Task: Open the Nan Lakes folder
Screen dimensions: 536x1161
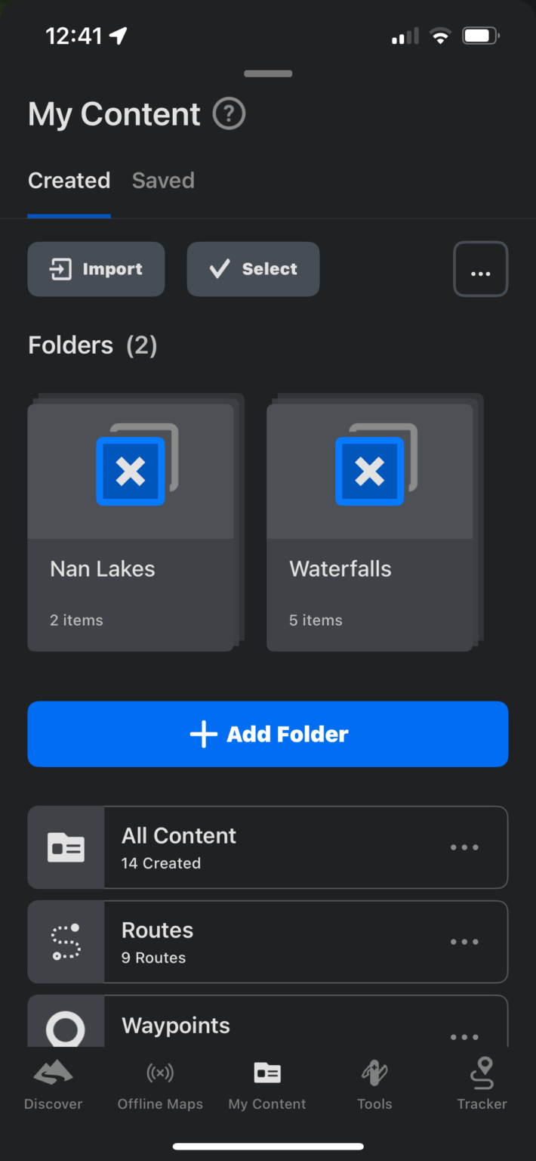Action: (x=131, y=527)
